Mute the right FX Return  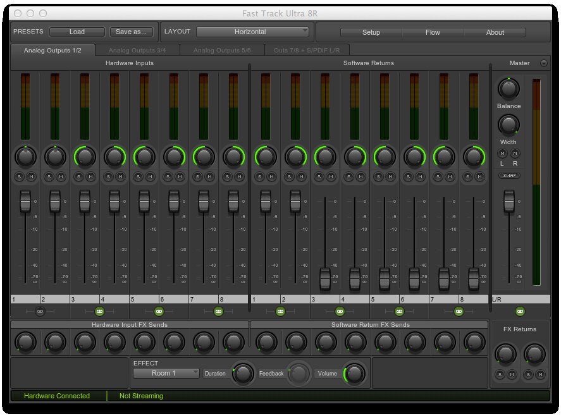click(541, 374)
